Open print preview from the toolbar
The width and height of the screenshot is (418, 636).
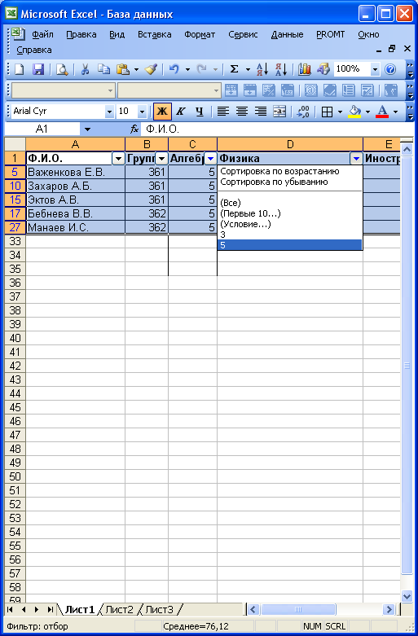pos(62,70)
